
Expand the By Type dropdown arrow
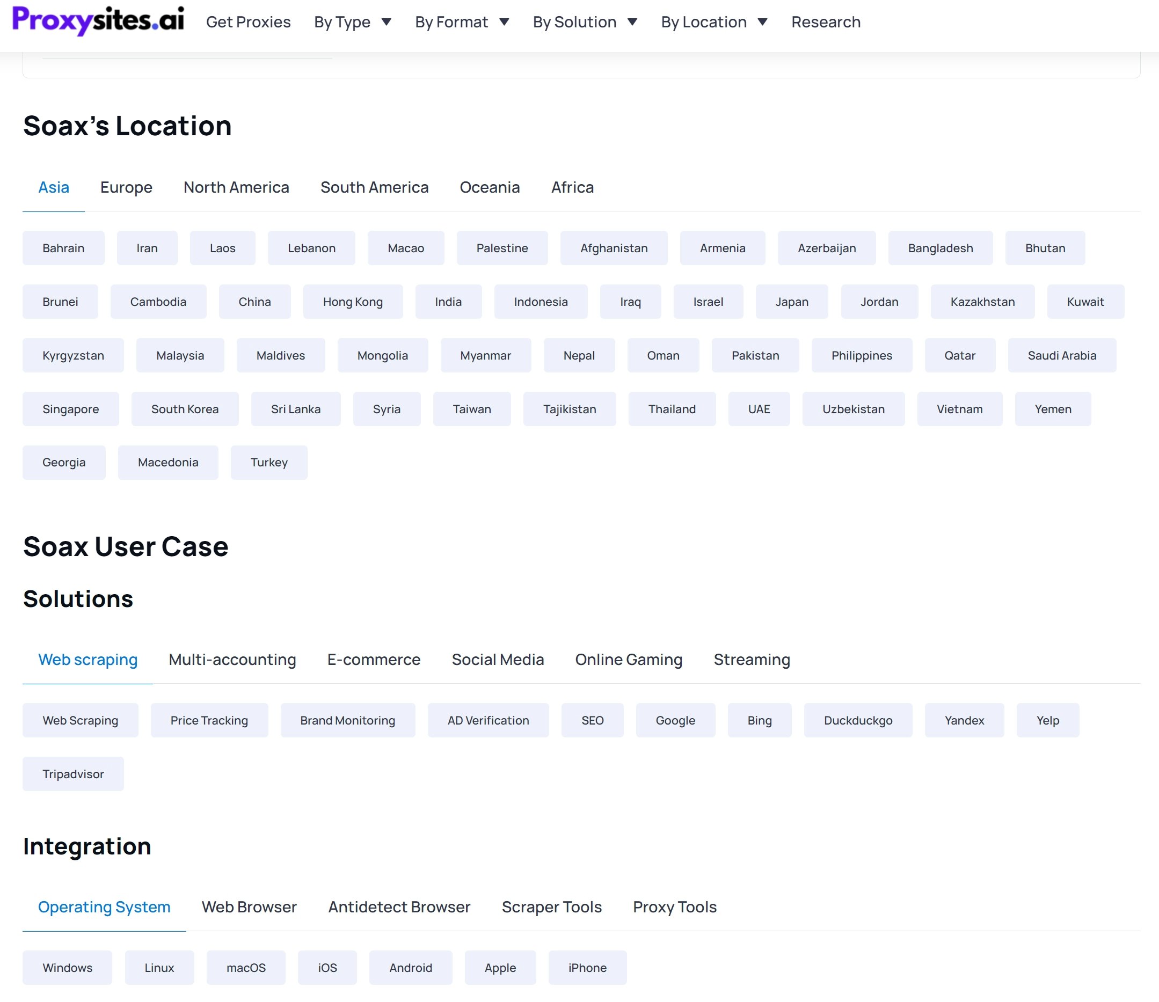coord(386,23)
